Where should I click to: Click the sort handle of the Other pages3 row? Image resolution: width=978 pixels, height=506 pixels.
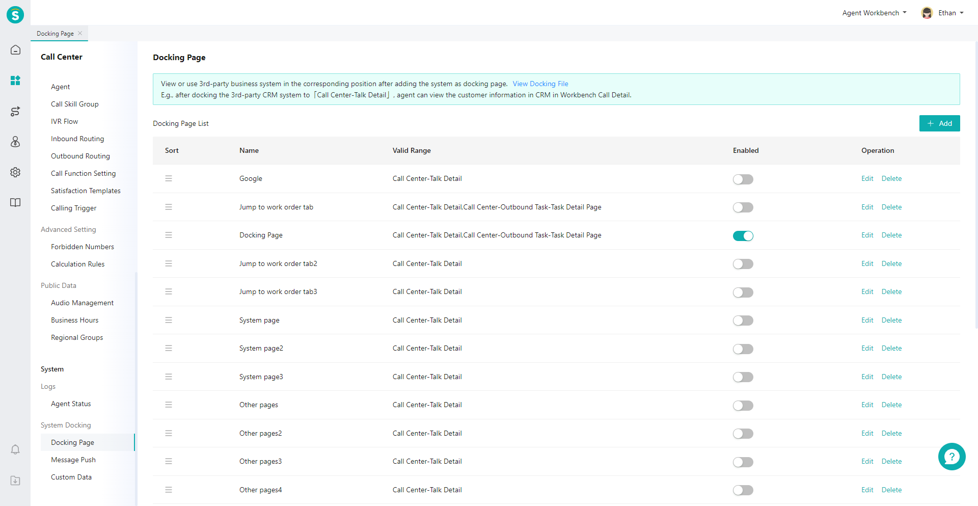tap(169, 461)
